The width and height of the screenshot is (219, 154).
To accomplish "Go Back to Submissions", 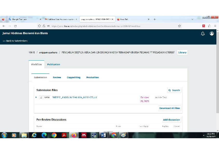I will pos(15,41).
